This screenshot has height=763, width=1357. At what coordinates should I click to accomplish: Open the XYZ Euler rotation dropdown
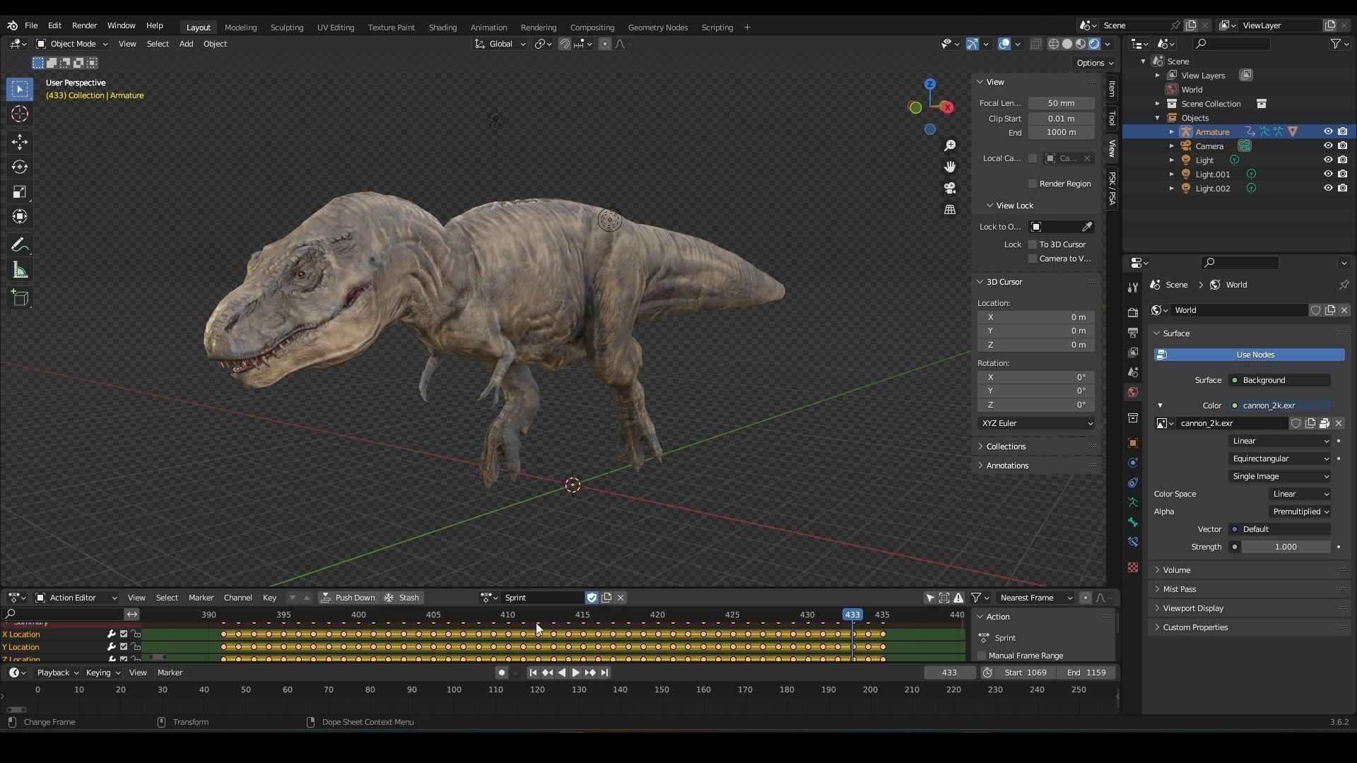1036,423
